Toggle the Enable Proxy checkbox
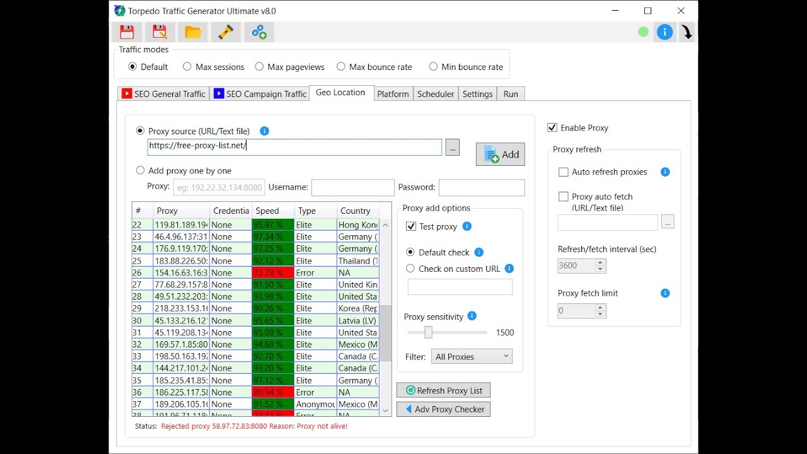The image size is (807, 454). click(552, 127)
